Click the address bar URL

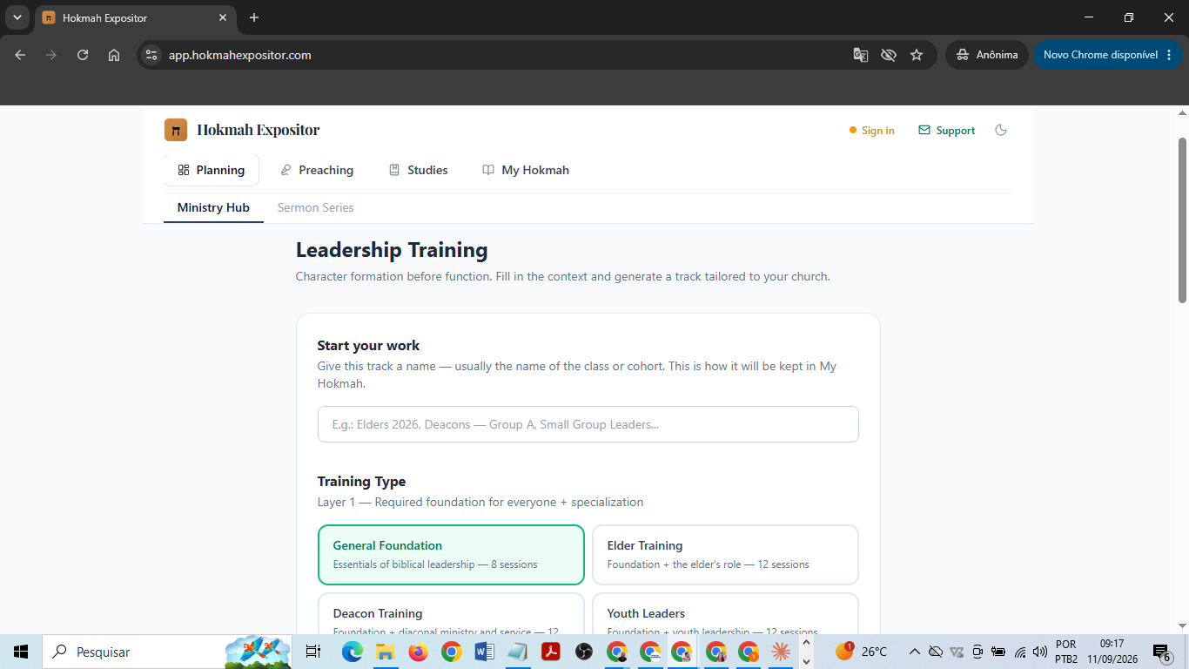240,55
